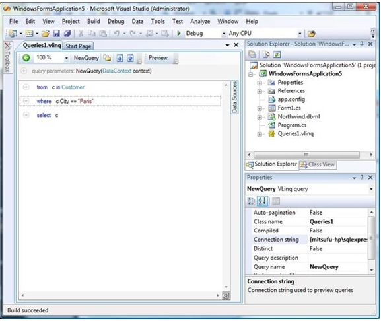The width and height of the screenshot is (381, 321).
Task: Open the Any CPU platform dropdown
Action: pyautogui.click(x=300, y=34)
